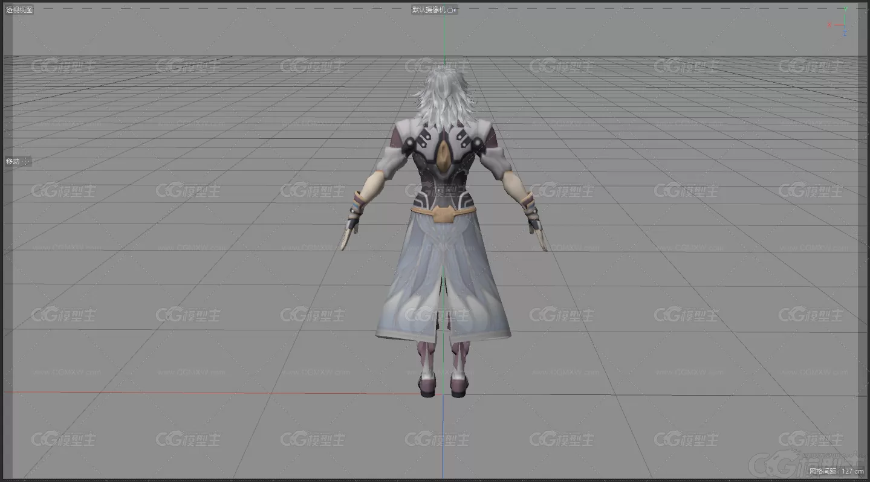
Task: Click the 透视视图 viewport label
Action: [19, 10]
